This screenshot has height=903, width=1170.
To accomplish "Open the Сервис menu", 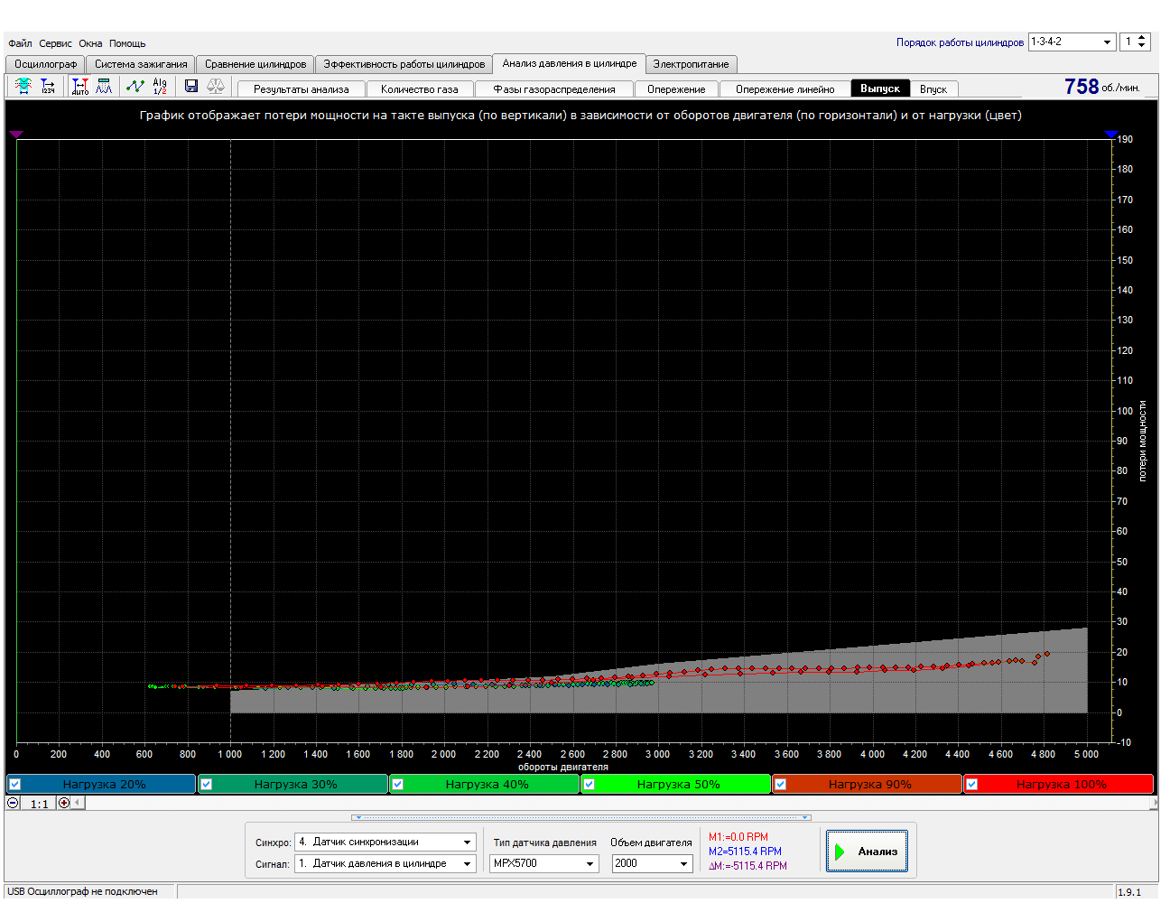I will click(x=55, y=43).
